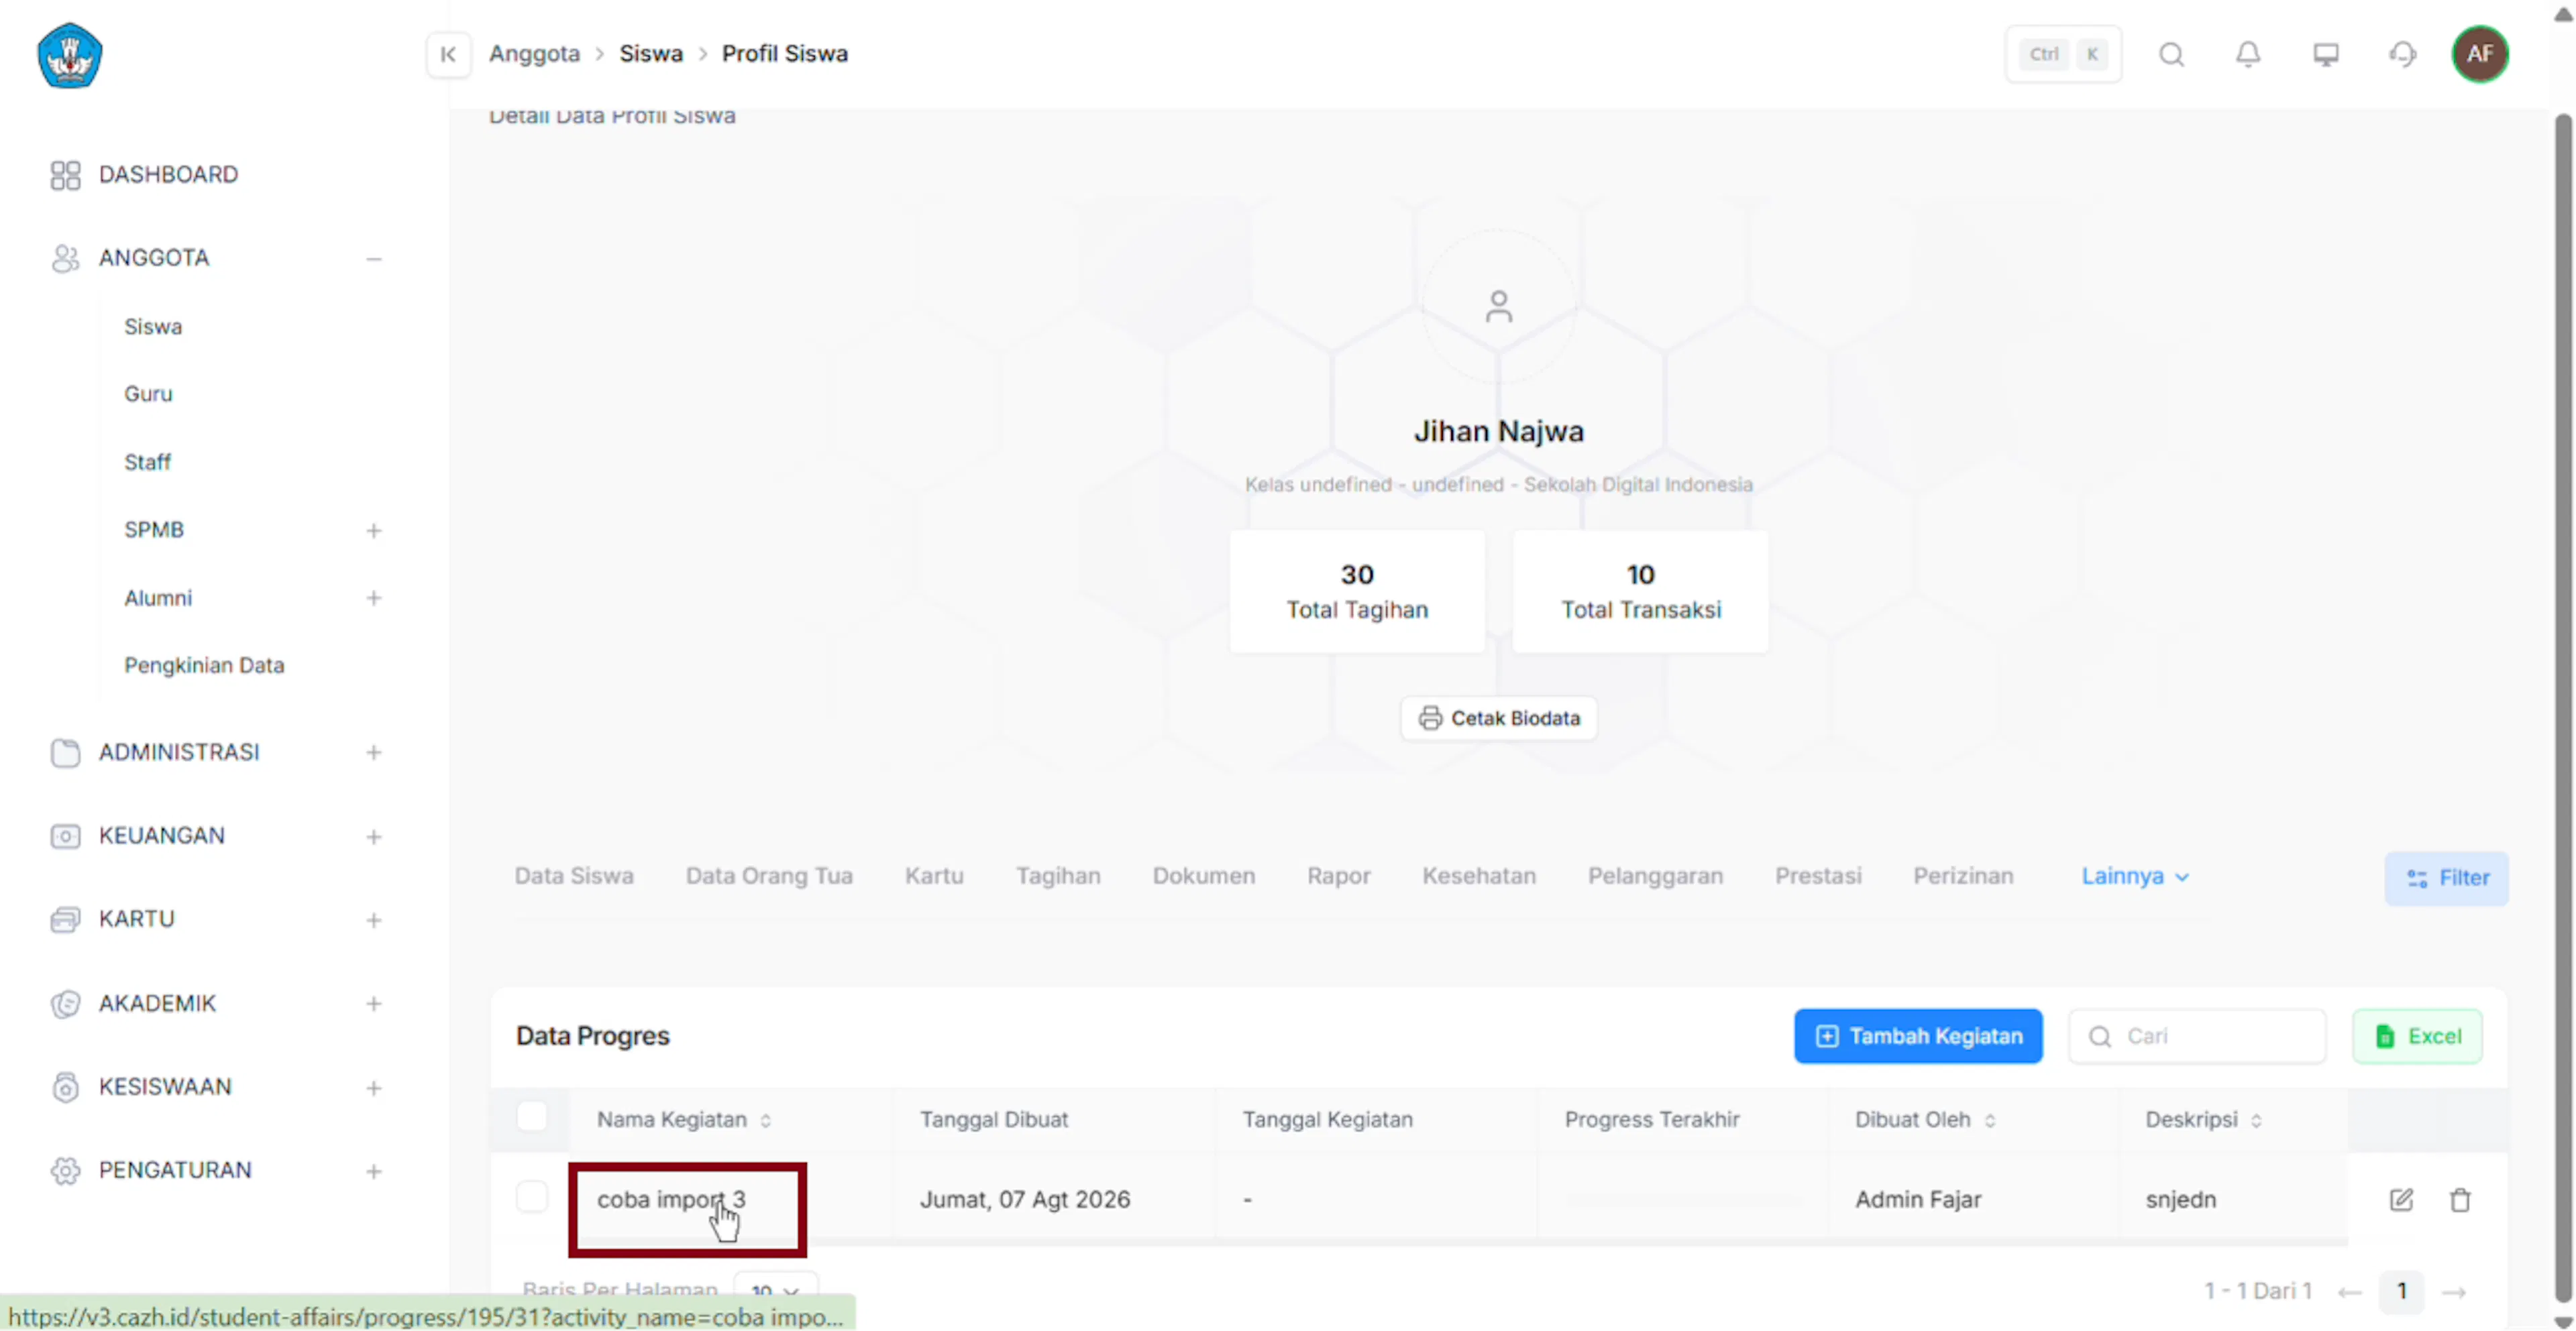Switch to the Data Orang Tua tab
Image resolution: width=2576 pixels, height=1331 pixels.
(769, 876)
